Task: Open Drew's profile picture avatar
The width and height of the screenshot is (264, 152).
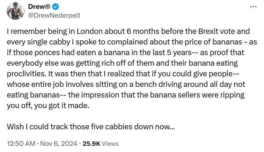Action: tap(16, 11)
